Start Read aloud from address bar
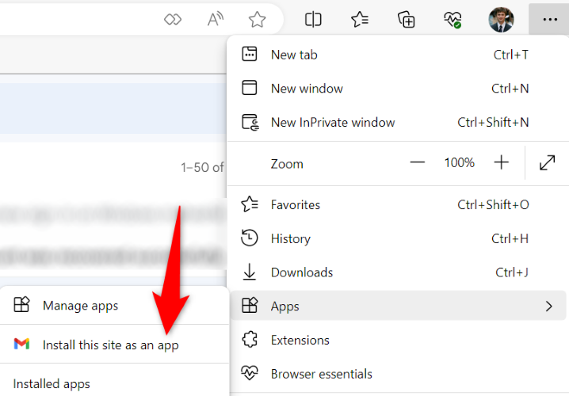The height and width of the screenshot is (396, 569). 216,20
